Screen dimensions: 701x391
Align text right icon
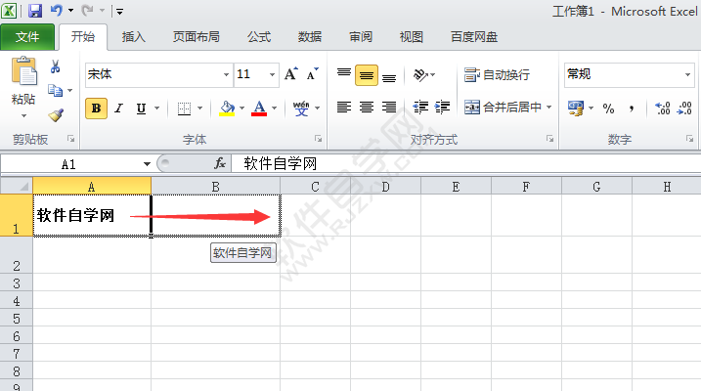[389, 108]
